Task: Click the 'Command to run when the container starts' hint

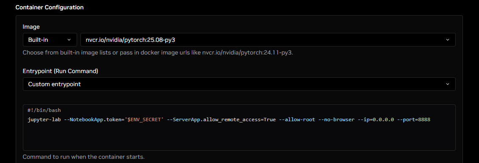Action: pyautogui.click(x=83, y=157)
